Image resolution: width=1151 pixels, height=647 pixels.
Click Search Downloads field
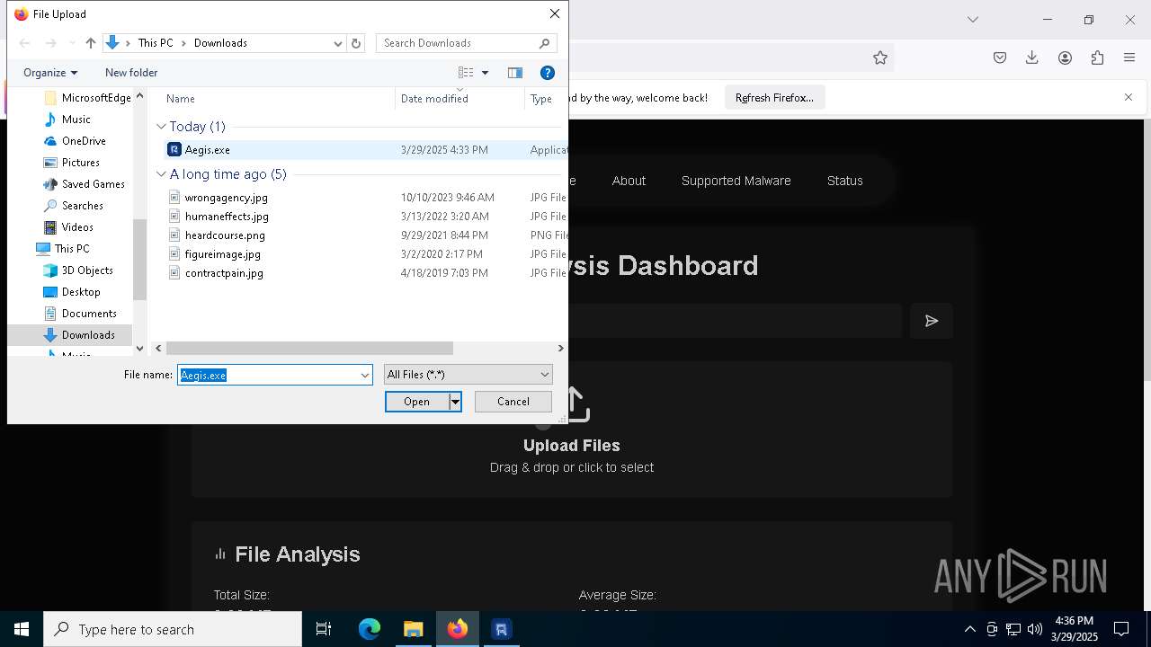(x=466, y=43)
